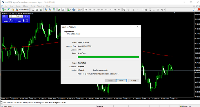Select the D1 timeframe
Viewport: 200px width, 107px height.
(110, 10)
